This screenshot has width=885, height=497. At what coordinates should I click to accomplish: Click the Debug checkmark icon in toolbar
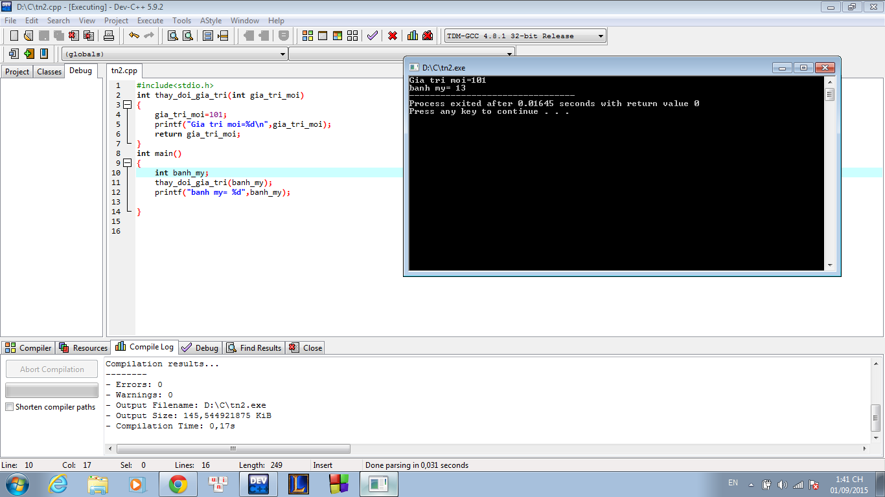click(x=372, y=36)
